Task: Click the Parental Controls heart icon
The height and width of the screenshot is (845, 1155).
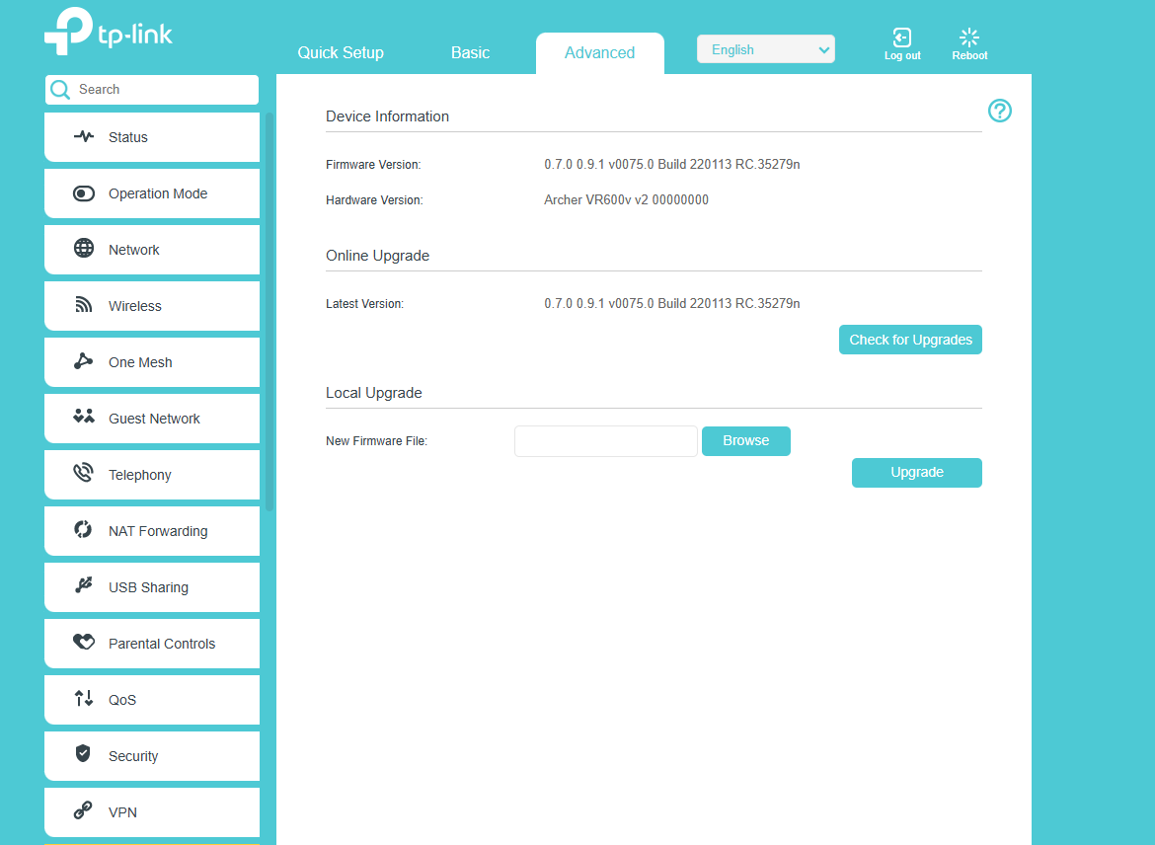Action: 84,643
